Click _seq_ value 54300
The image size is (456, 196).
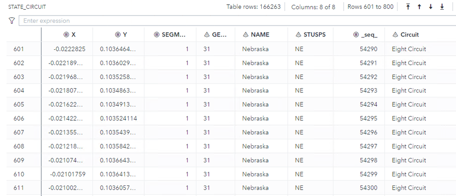click(368, 188)
